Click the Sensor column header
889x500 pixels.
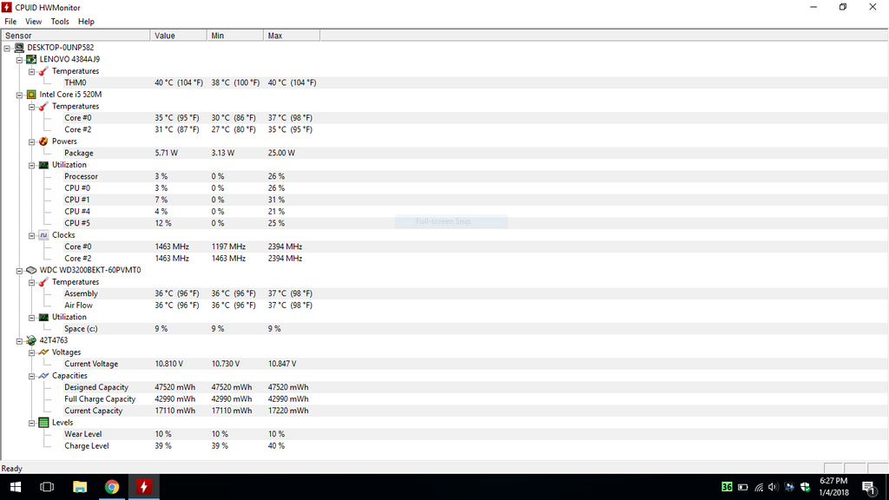(76, 36)
